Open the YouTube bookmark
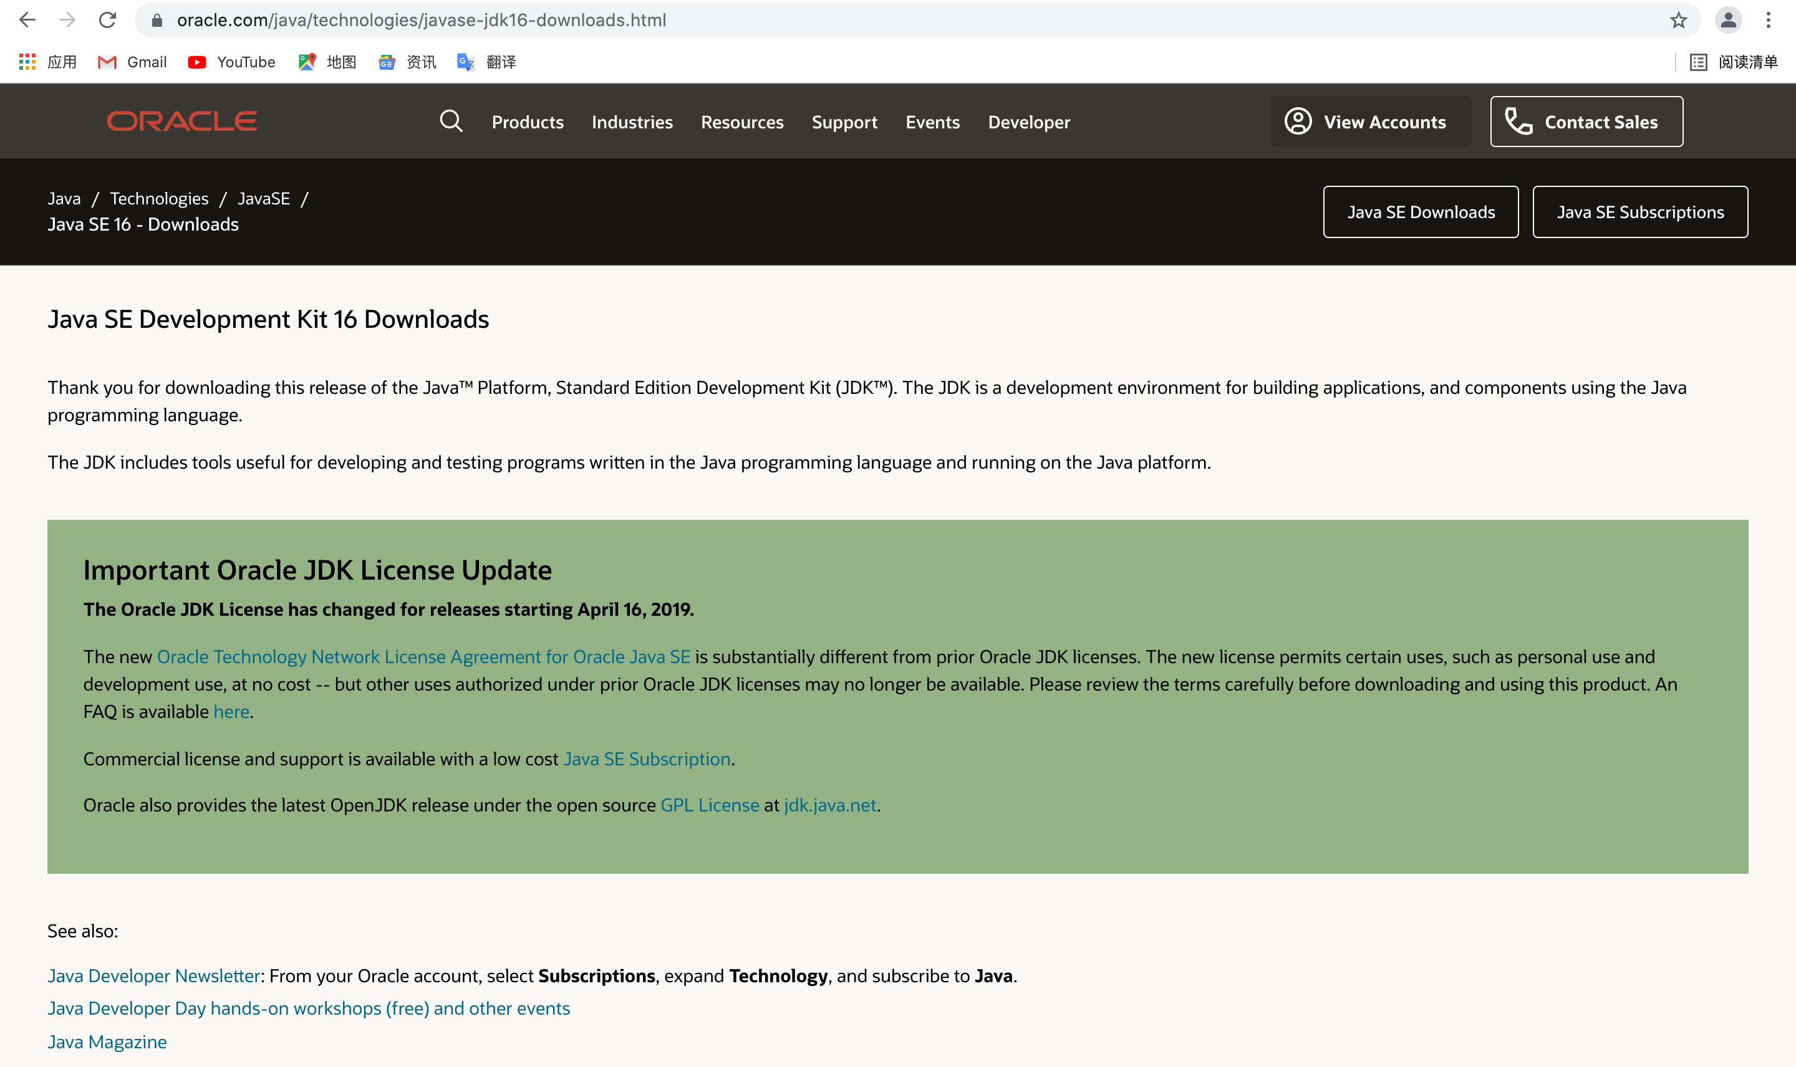 [231, 62]
